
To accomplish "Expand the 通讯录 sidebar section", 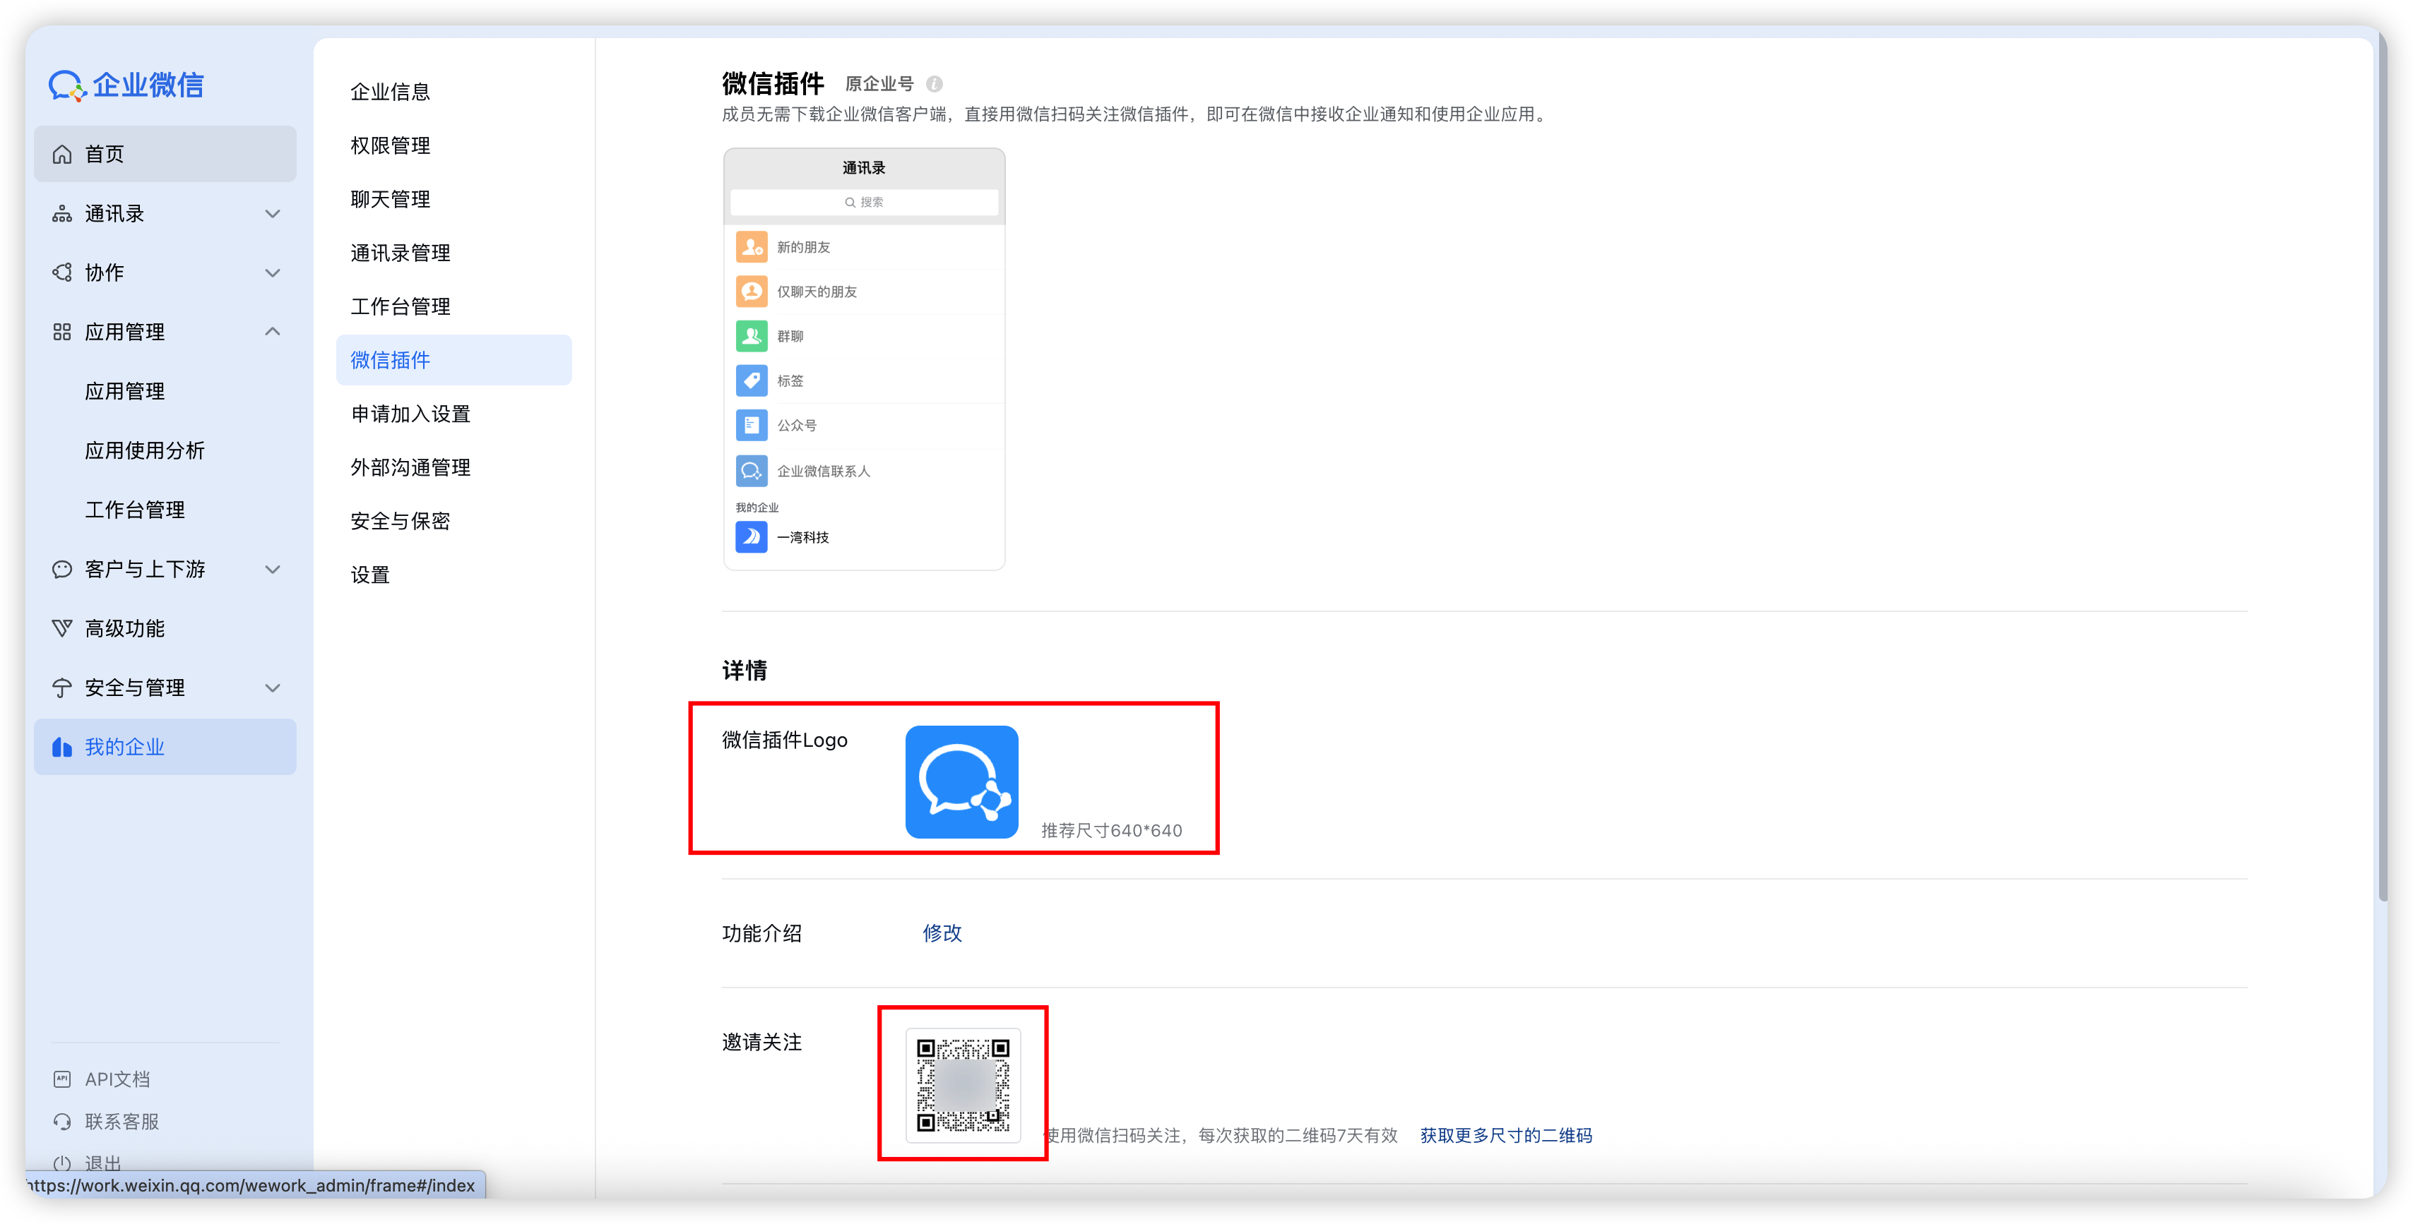I will tap(273, 213).
